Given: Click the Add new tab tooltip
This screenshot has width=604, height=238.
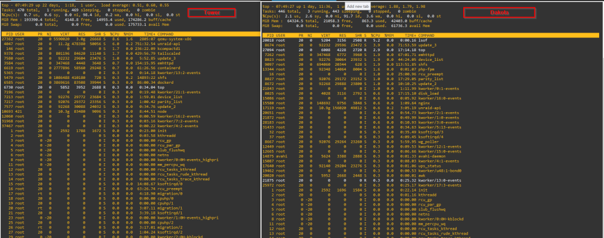Looking at the screenshot, I should click(x=357, y=6).
